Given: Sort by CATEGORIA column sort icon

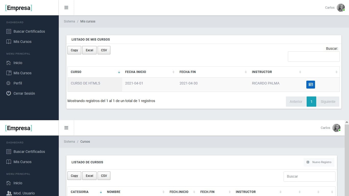Looking at the screenshot, I should coord(101,192).
